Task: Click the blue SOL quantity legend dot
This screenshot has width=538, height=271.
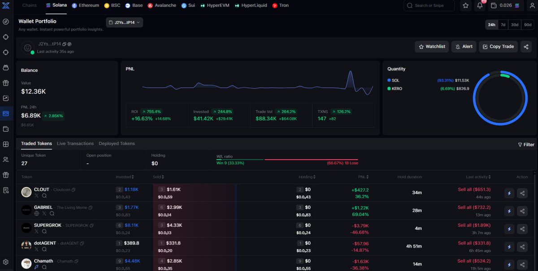Action: click(x=389, y=80)
